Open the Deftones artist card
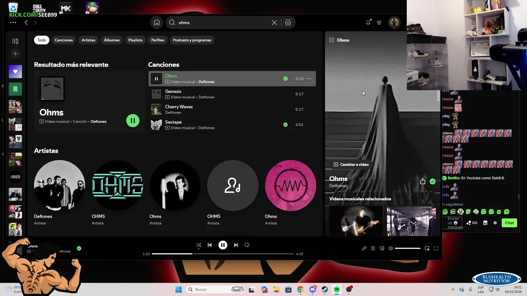Image resolution: width=527 pixels, height=296 pixels. point(60,193)
